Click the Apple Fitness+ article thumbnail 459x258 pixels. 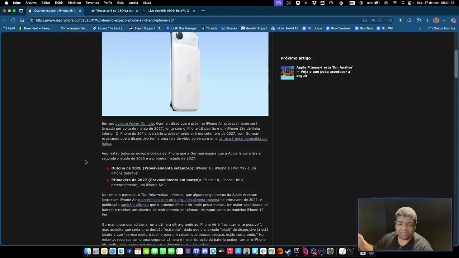(287, 73)
